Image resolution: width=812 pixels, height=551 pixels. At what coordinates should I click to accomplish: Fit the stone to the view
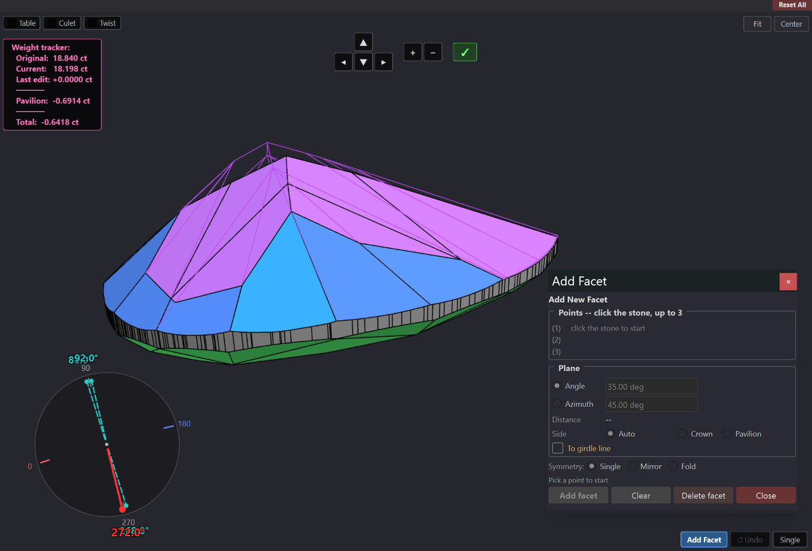[757, 23]
